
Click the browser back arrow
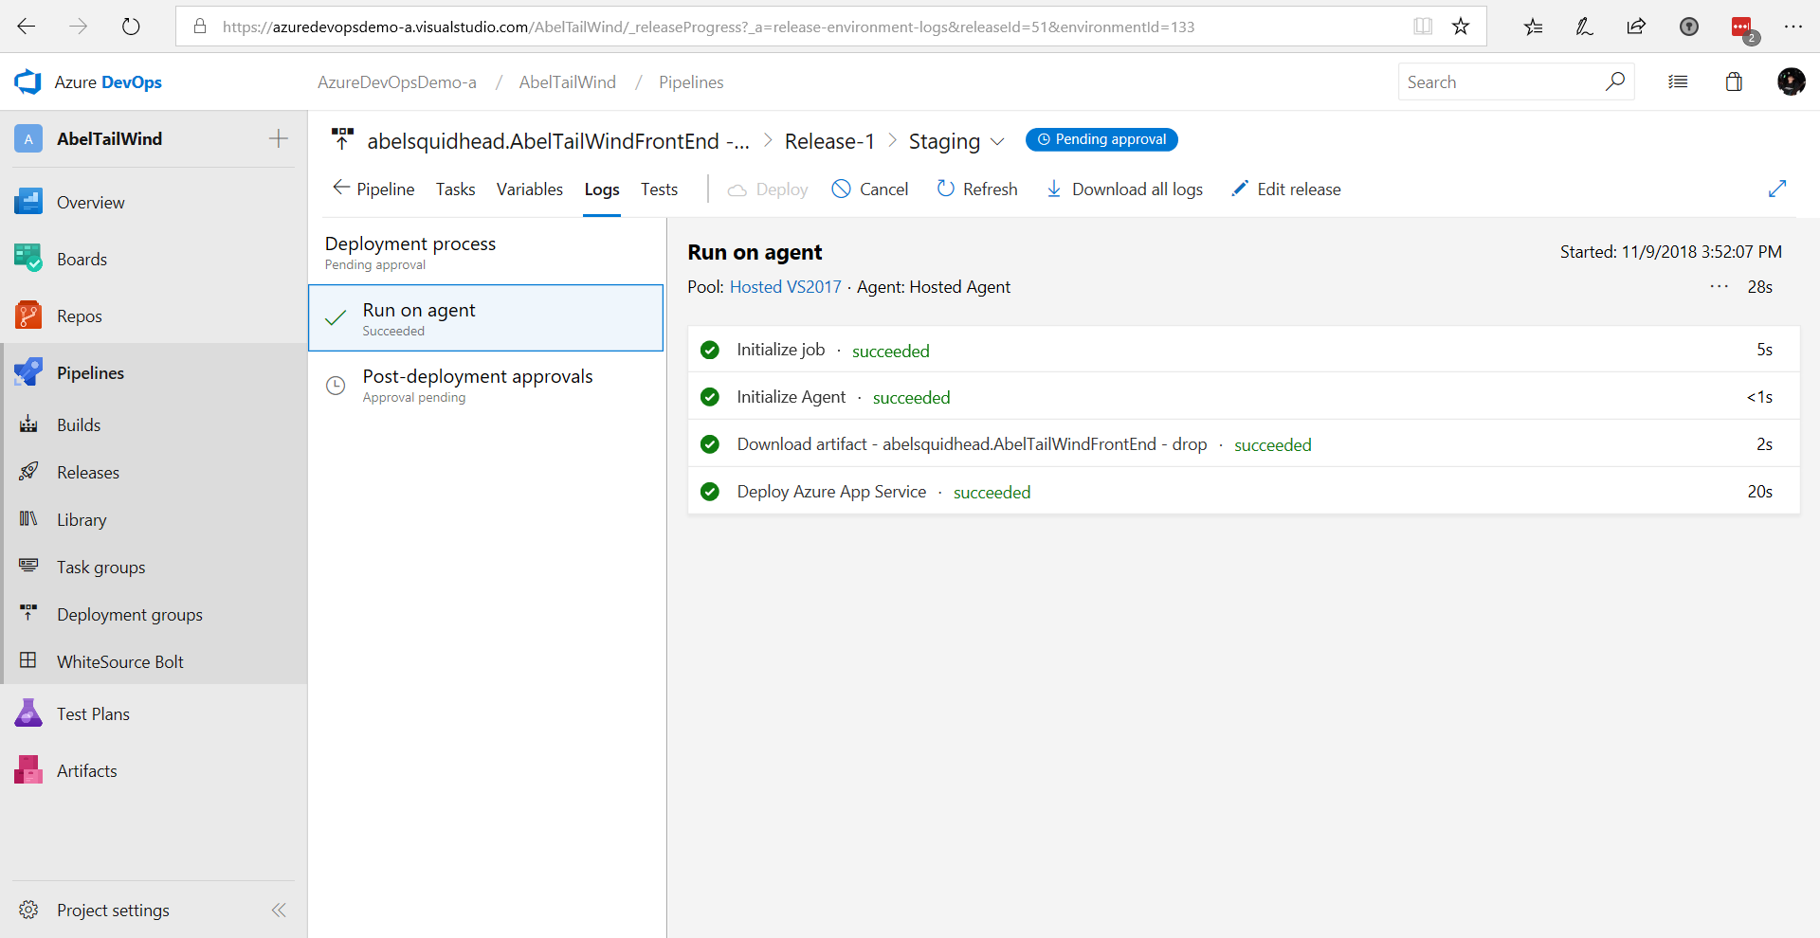click(x=27, y=27)
